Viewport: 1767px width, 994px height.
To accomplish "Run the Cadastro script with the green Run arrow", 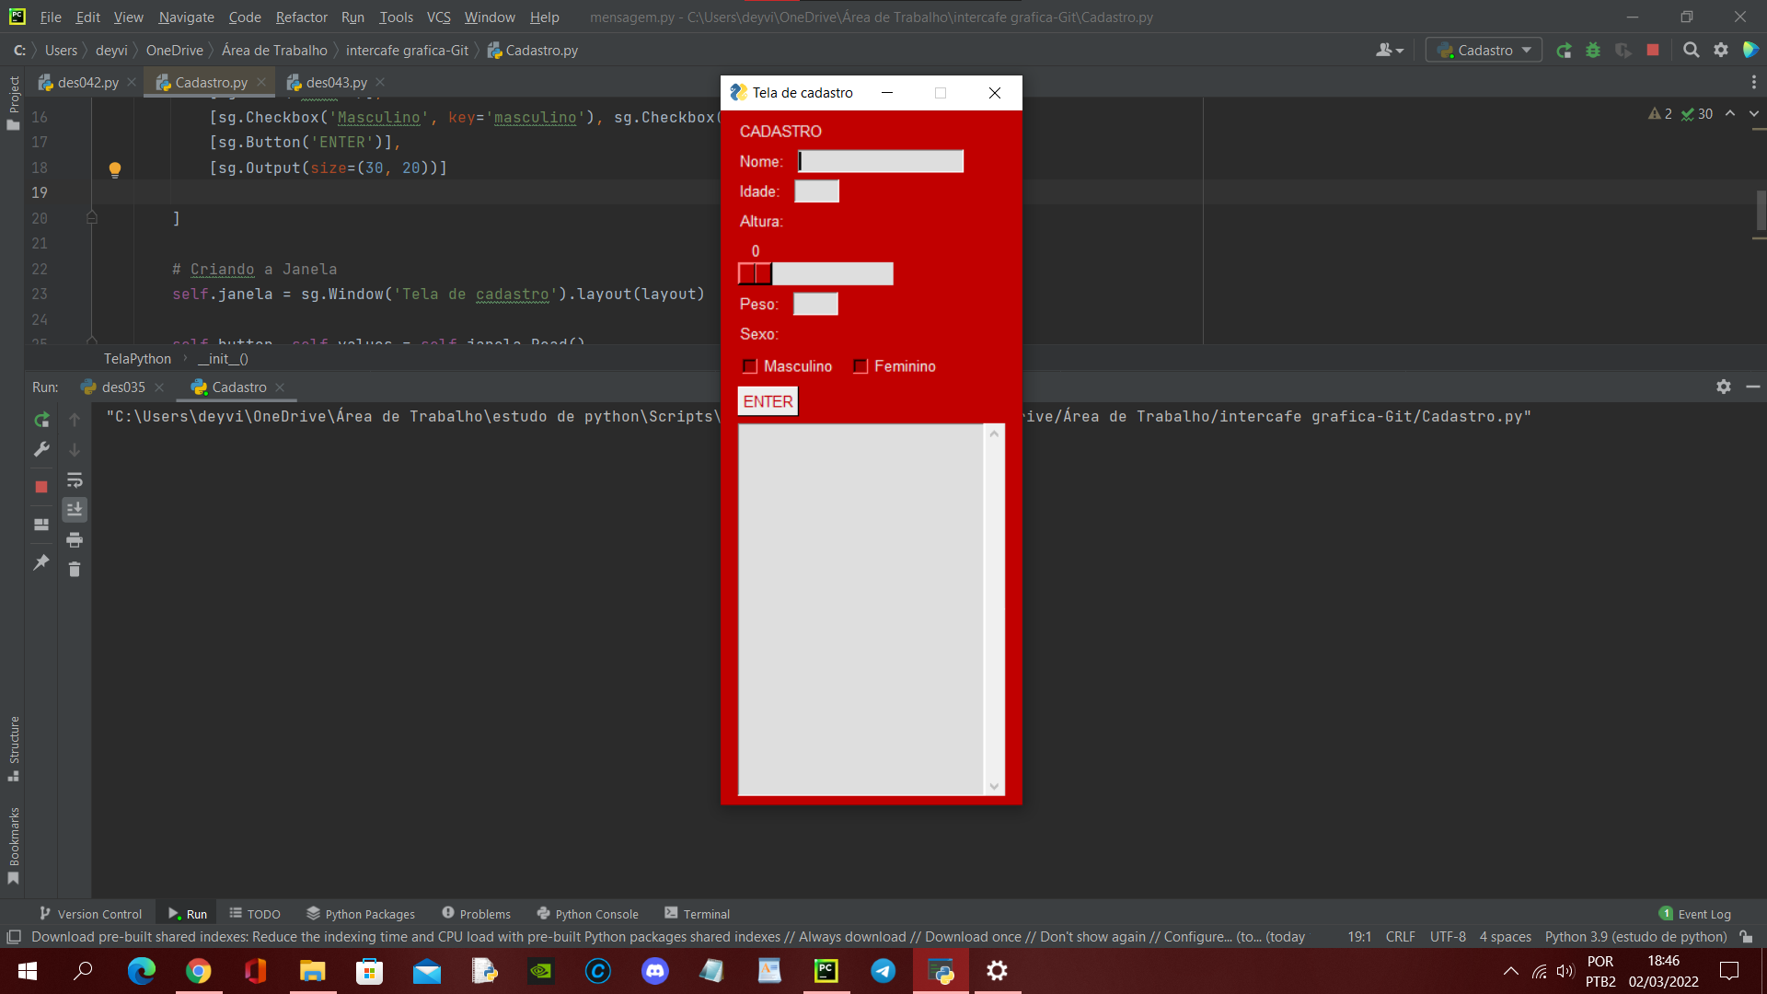I will [x=1565, y=51].
